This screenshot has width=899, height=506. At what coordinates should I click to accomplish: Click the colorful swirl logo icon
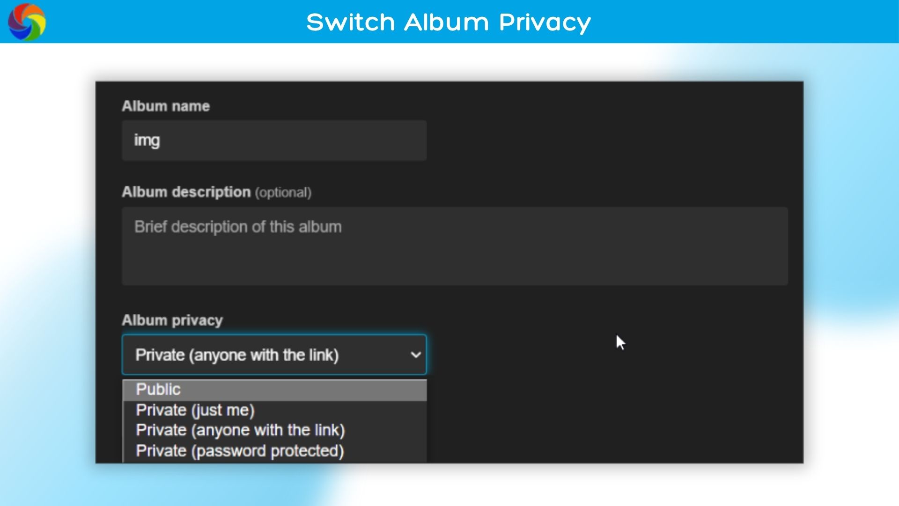click(27, 22)
